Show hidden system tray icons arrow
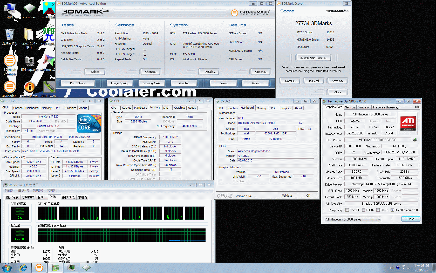Viewport: 436px width, 273px height. [x=408, y=268]
